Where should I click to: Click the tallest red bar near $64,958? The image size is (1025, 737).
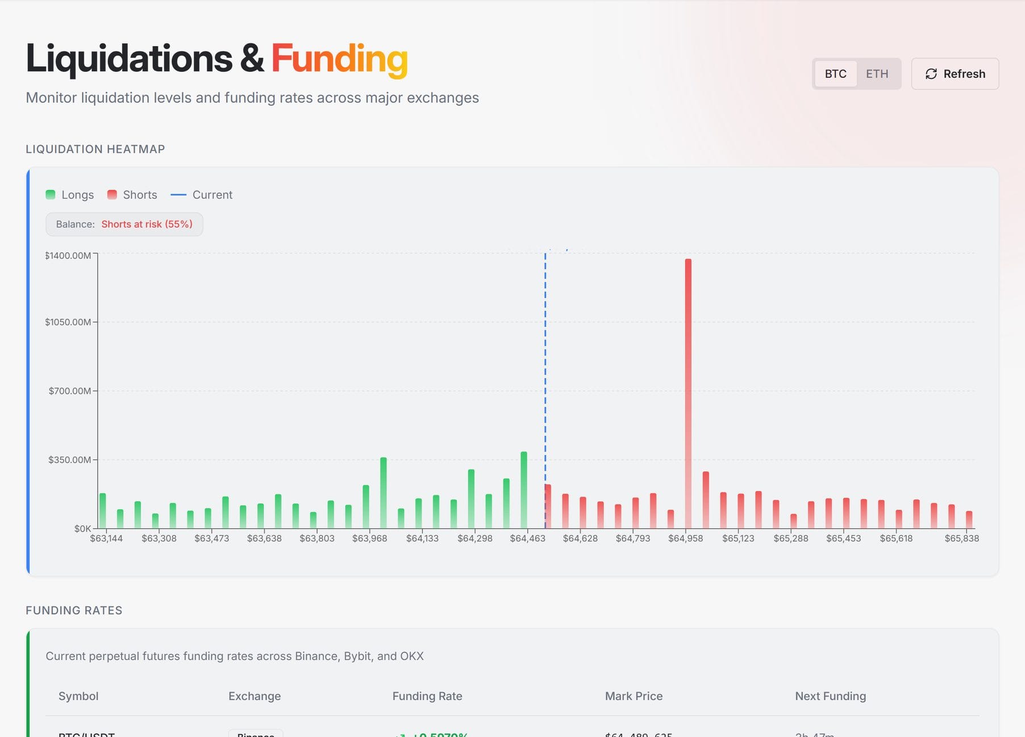coord(688,393)
